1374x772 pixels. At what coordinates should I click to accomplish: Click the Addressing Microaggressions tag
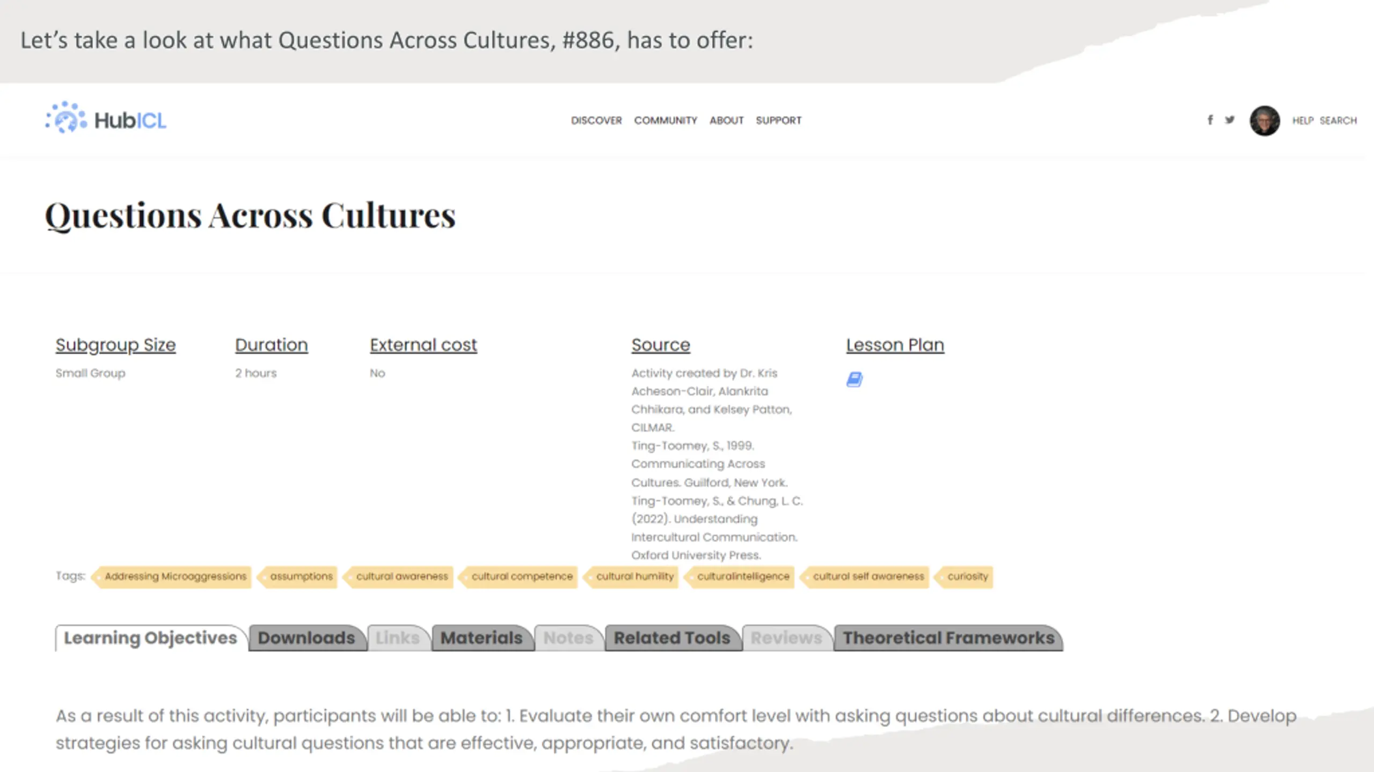point(172,577)
